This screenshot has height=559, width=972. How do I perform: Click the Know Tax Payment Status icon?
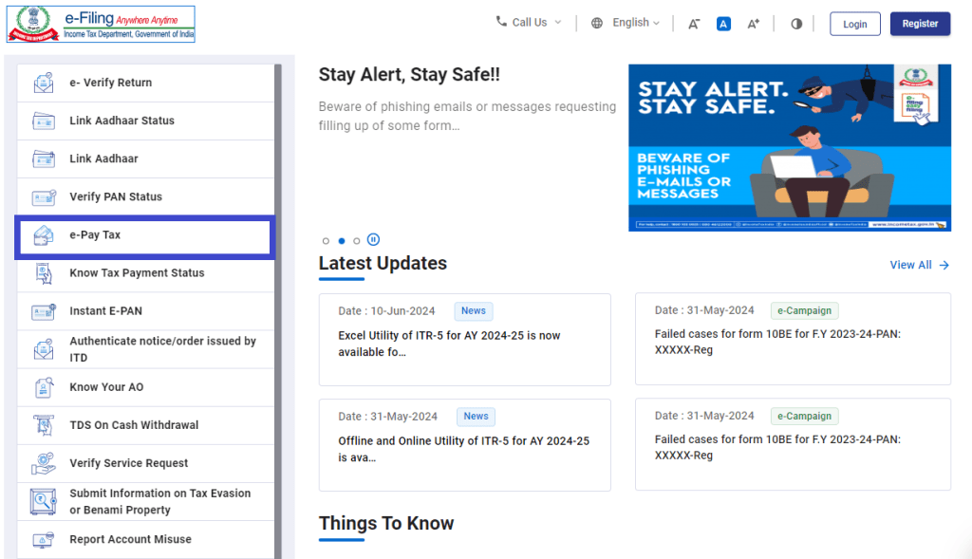(44, 273)
